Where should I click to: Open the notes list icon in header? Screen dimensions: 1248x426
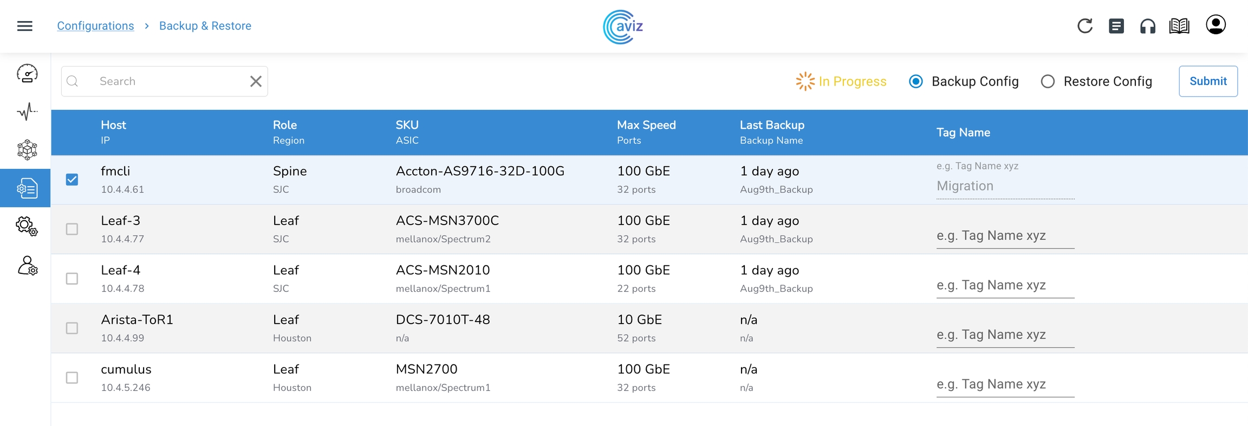1116,26
